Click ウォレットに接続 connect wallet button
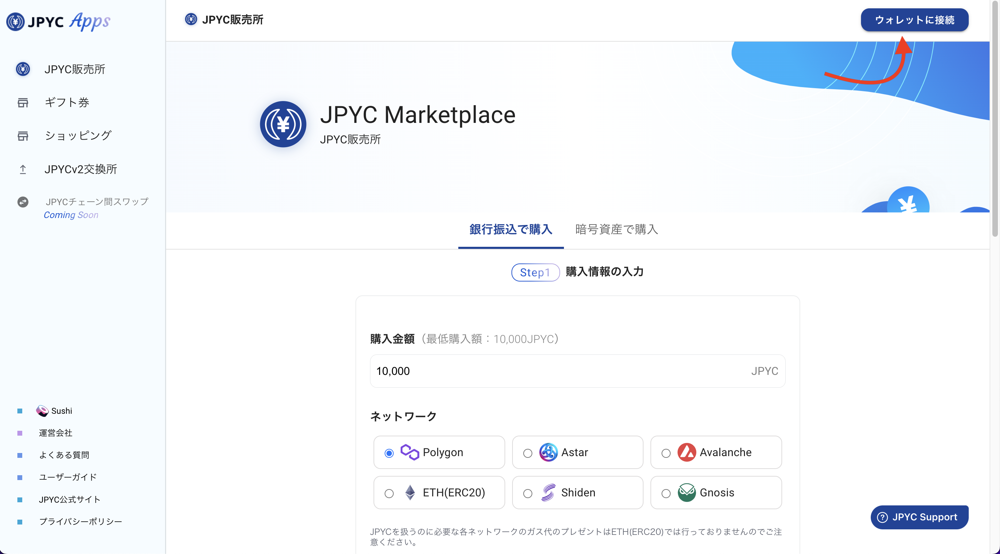The width and height of the screenshot is (1000, 554). [x=915, y=20]
